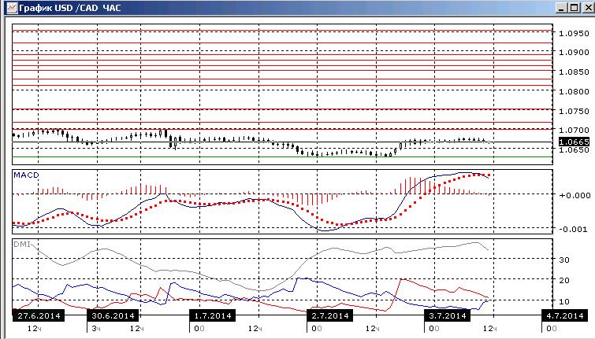Click the DMI axis value 20
Image resolution: width=595 pixels, height=339 pixels.
[x=564, y=280]
